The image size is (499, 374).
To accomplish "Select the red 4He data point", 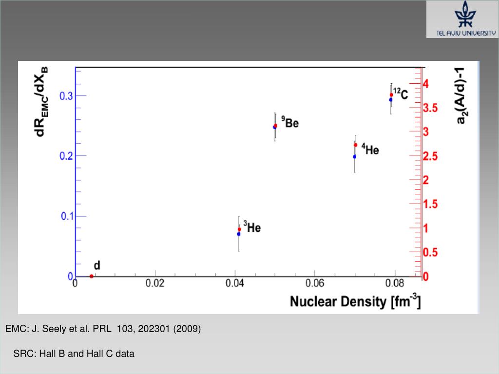I will coord(355,145).
